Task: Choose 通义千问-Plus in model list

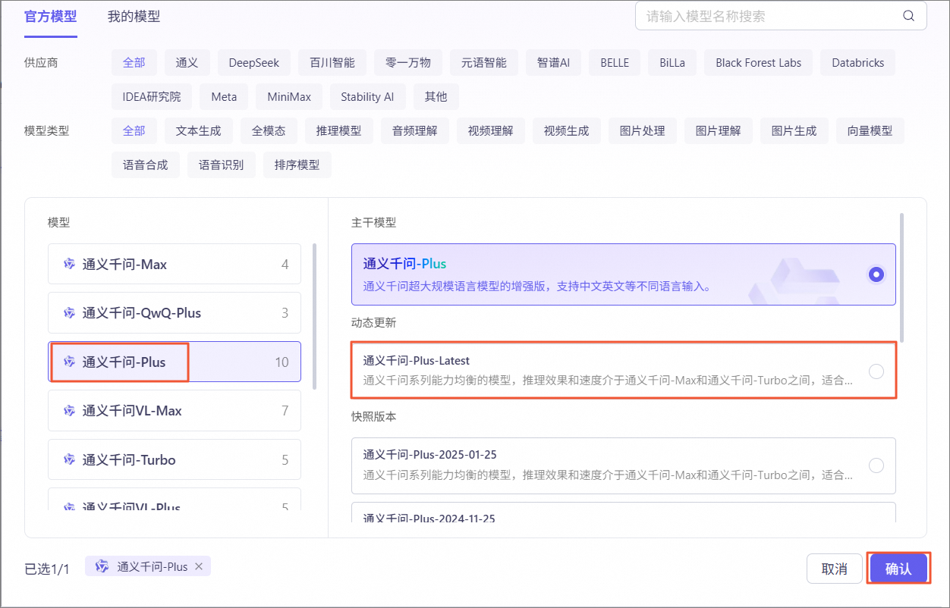Action: 175,362
